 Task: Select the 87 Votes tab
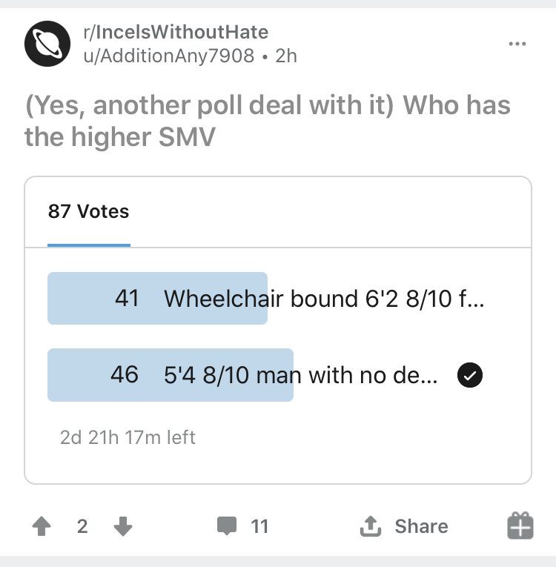click(x=89, y=211)
